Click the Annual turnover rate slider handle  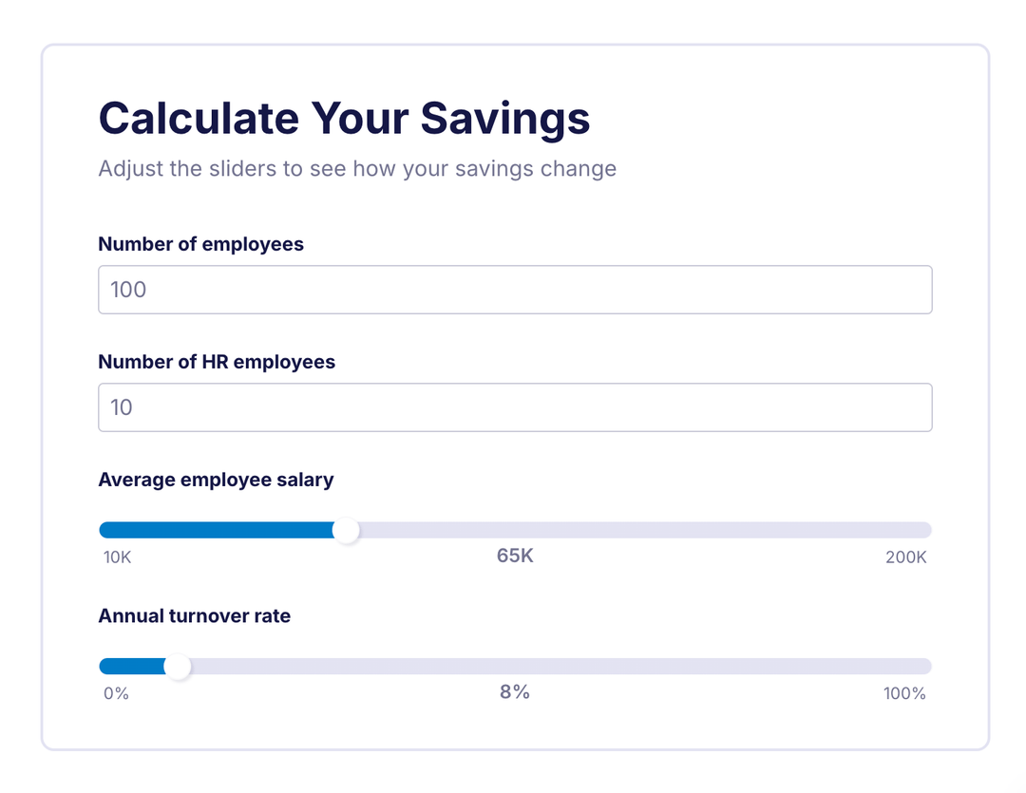[x=179, y=667]
